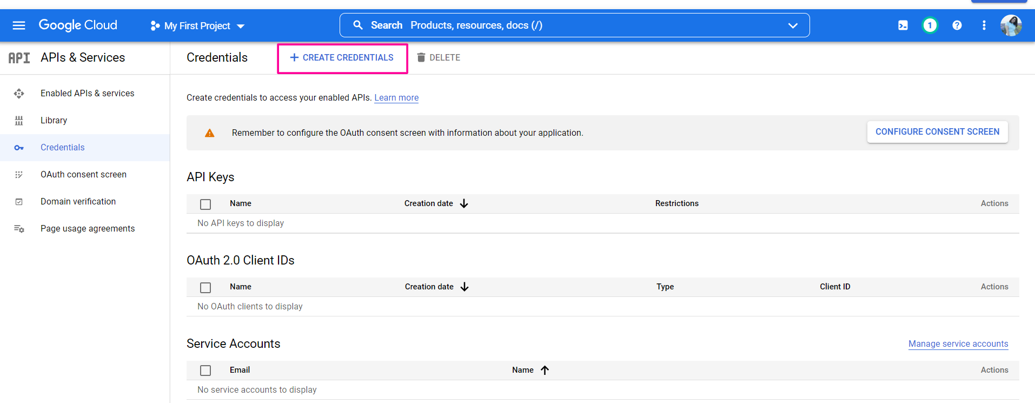Click the orange warning triangle icon
The width and height of the screenshot is (1035, 403).
(210, 133)
